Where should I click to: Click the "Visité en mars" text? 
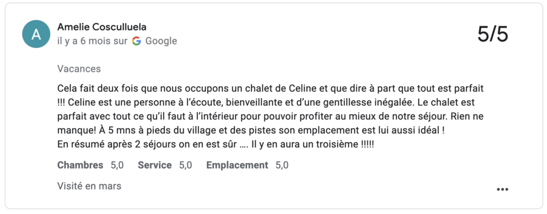point(89,186)
